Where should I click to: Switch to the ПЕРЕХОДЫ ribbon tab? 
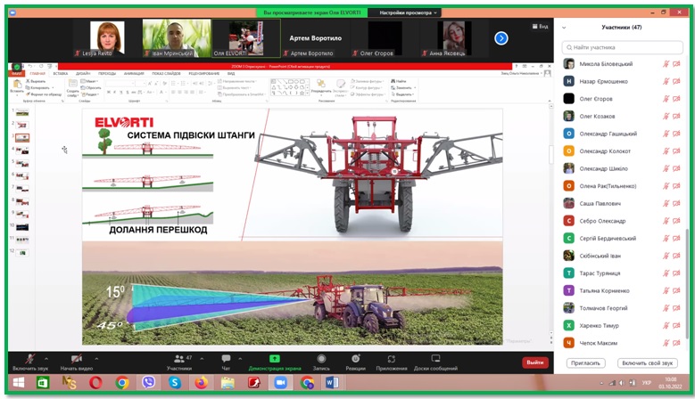pyautogui.click(x=107, y=73)
